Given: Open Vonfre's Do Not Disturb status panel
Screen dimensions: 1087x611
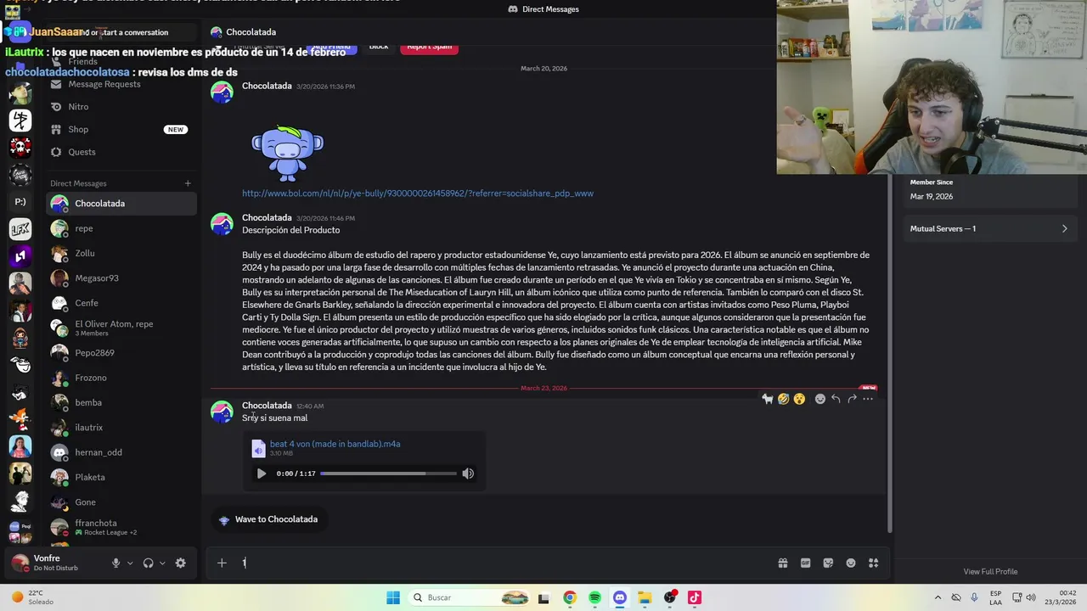Looking at the screenshot, I should [x=55, y=563].
